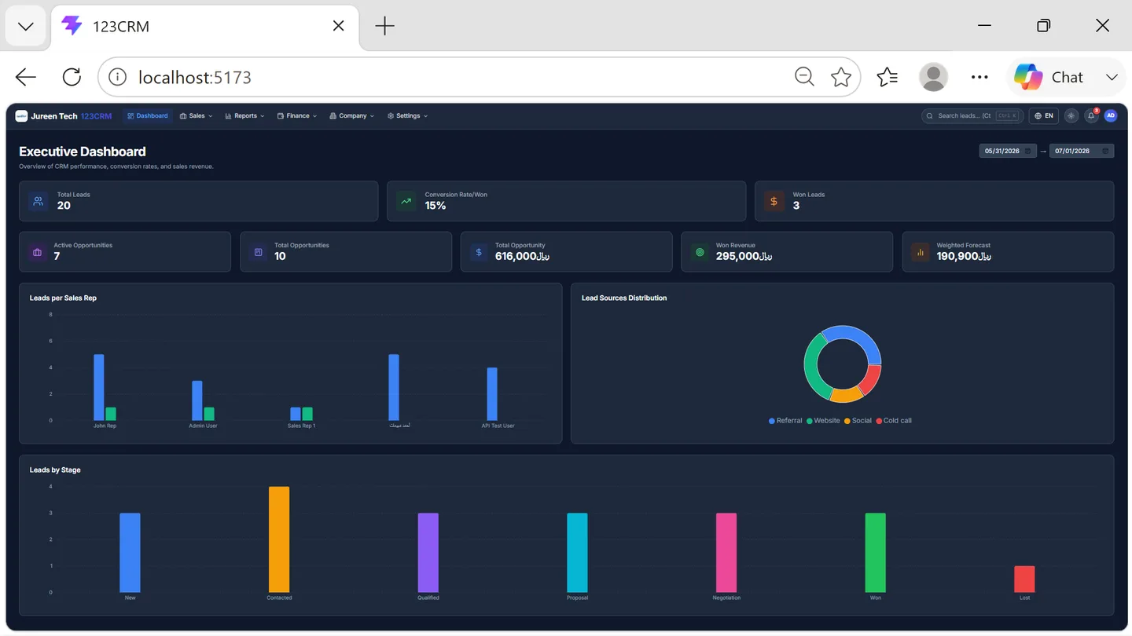The width and height of the screenshot is (1132, 636).
Task: Click the Won Leads dollar icon
Action: [774, 201]
